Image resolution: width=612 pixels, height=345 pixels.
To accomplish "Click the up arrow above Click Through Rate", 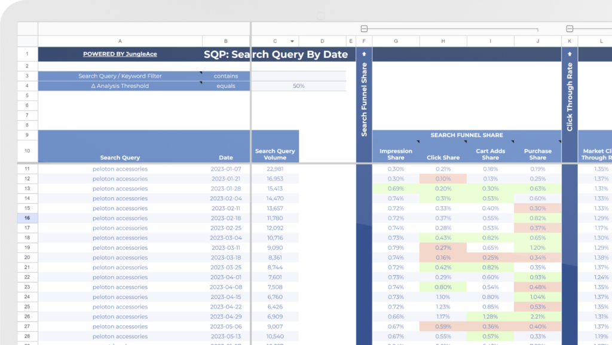I will pyautogui.click(x=570, y=54).
